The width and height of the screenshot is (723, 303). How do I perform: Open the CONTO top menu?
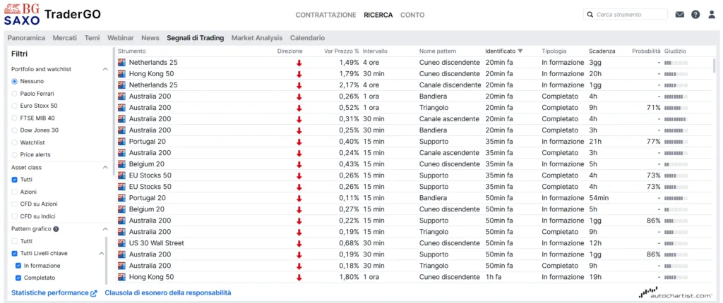pos(412,15)
